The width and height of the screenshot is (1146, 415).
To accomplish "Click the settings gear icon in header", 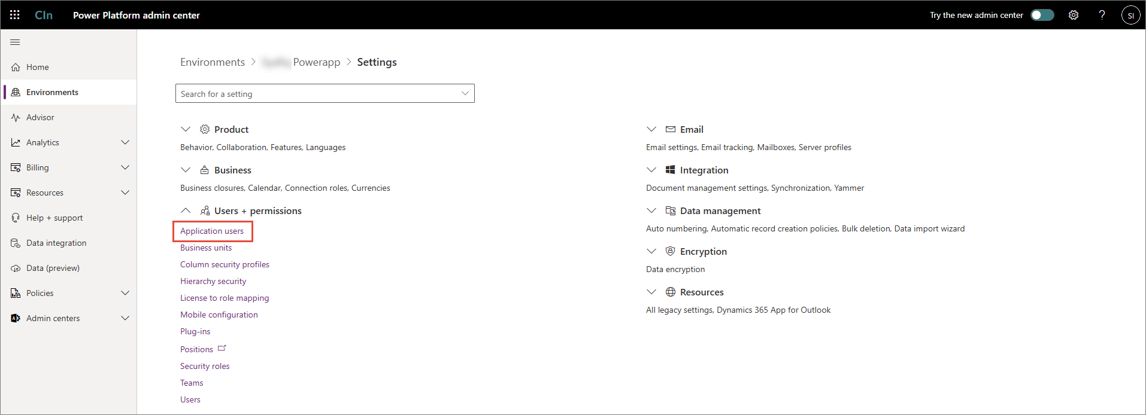I will 1074,15.
